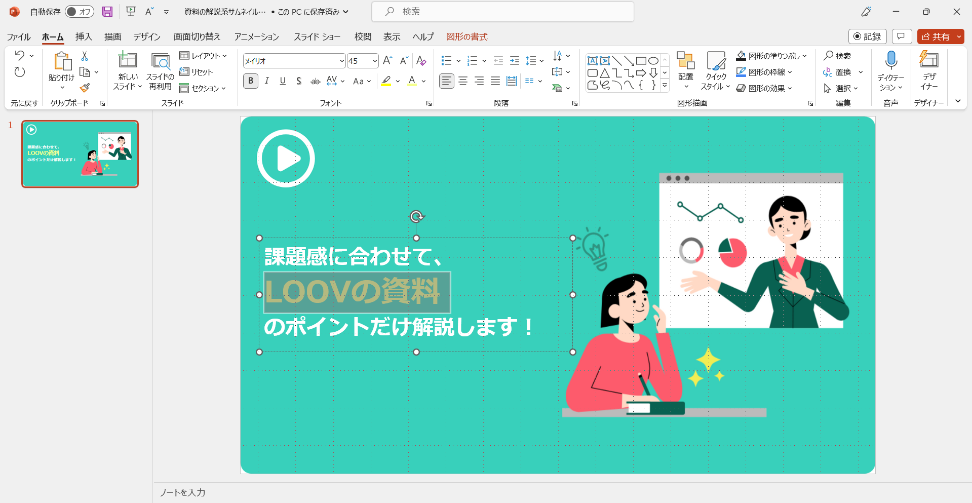
Task: Click the increase indent icon
Action: 515,61
